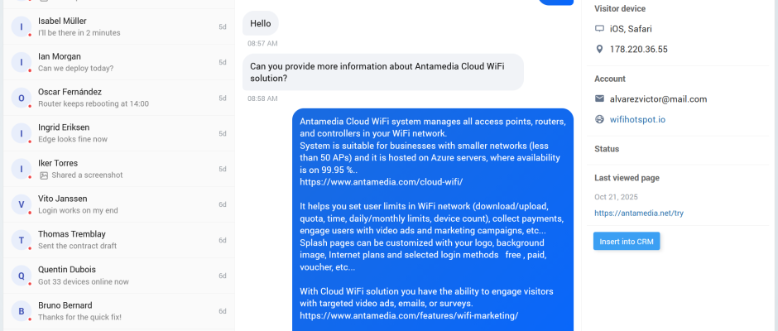Click Isabel Müller's avatar
778x331 pixels.
(21, 26)
